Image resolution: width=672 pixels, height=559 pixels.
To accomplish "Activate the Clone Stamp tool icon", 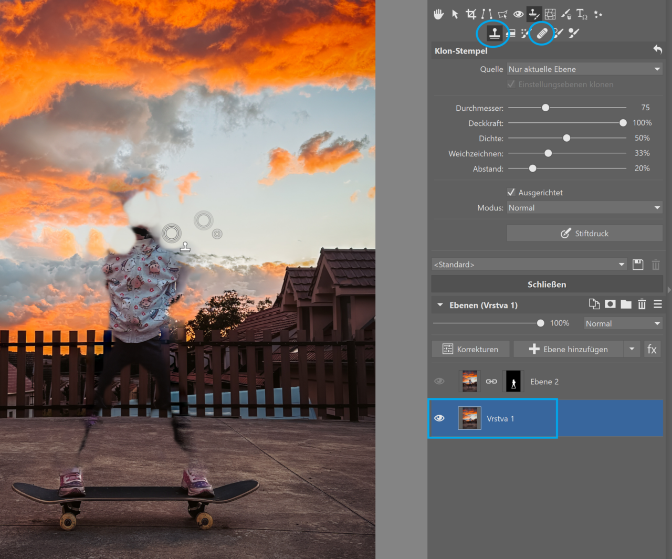I will [x=494, y=34].
